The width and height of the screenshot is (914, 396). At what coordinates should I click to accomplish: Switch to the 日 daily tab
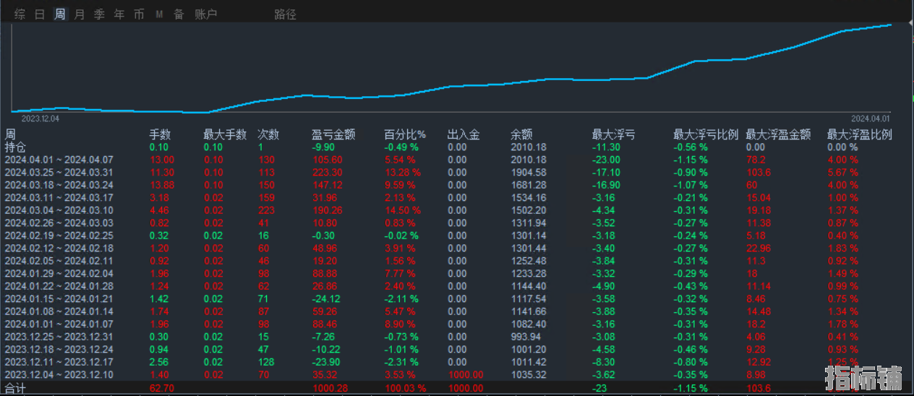[40, 14]
